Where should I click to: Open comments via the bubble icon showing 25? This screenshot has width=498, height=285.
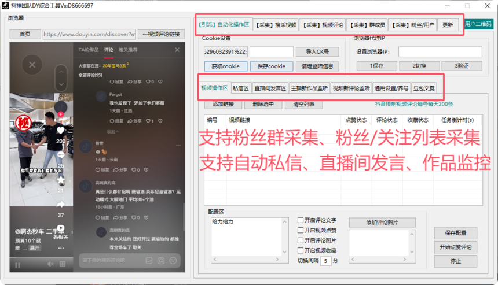pos(61,155)
